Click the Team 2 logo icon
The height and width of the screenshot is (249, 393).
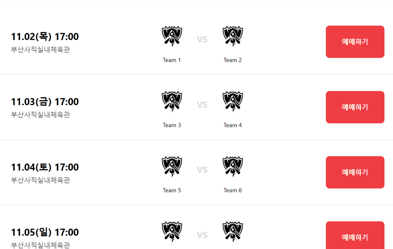point(233,36)
